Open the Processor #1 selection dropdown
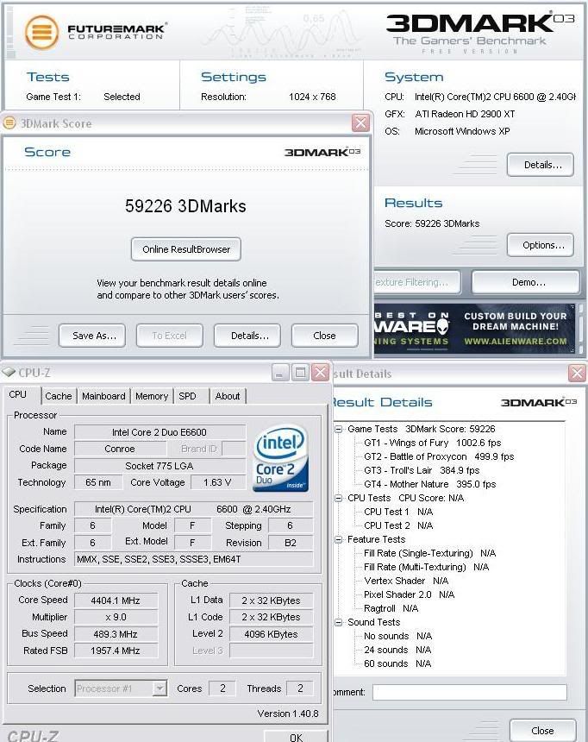The height and width of the screenshot is (742, 588). click(x=160, y=688)
